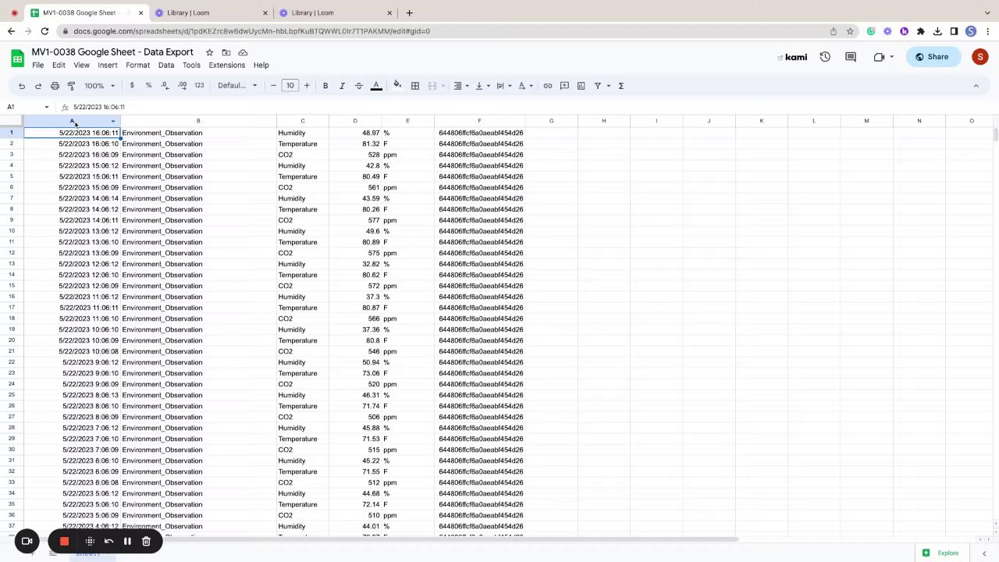
Task: Open the Format menu
Action: coord(137,66)
